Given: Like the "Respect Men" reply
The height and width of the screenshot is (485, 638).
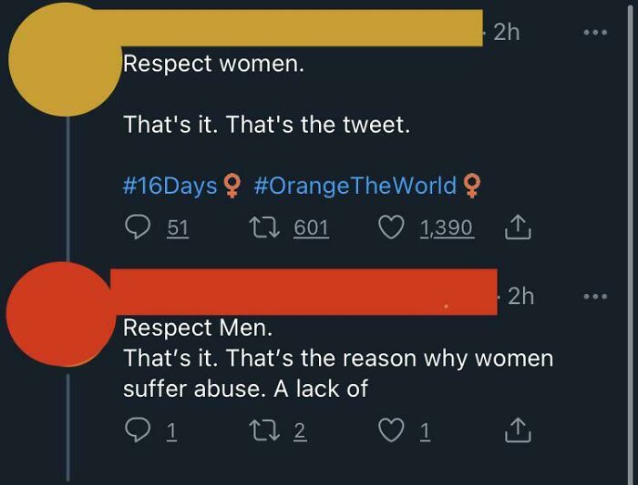Looking at the screenshot, I should tap(391, 430).
